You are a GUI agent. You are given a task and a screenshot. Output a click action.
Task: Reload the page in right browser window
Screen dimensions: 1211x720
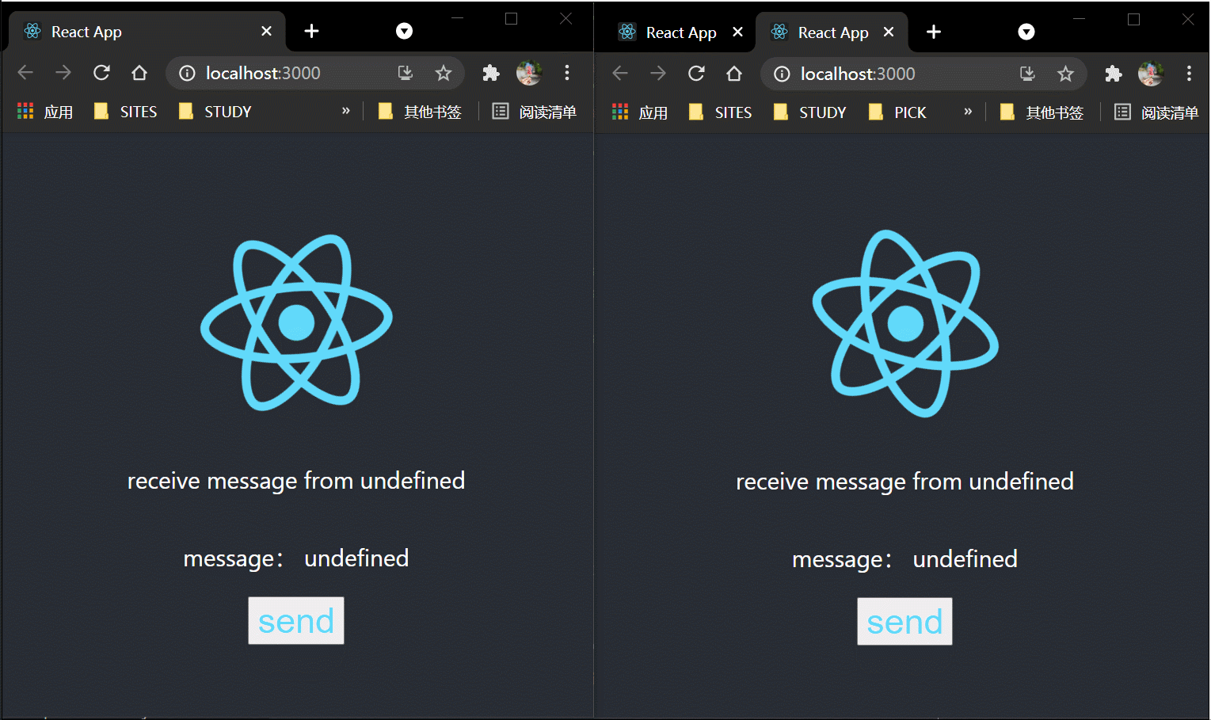pyautogui.click(x=696, y=74)
